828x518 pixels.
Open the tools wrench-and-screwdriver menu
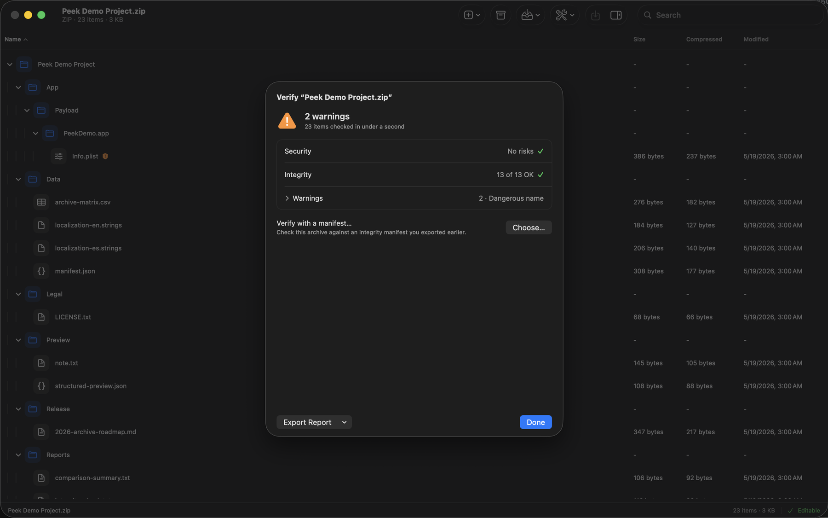tap(564, 15)
